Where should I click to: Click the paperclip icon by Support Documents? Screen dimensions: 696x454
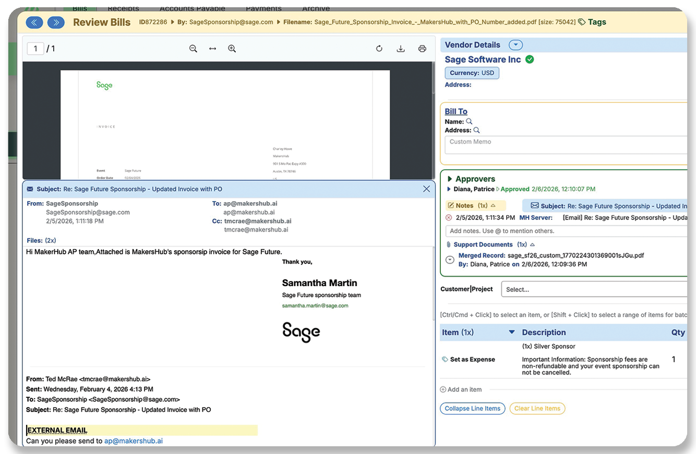coord(449,244)
